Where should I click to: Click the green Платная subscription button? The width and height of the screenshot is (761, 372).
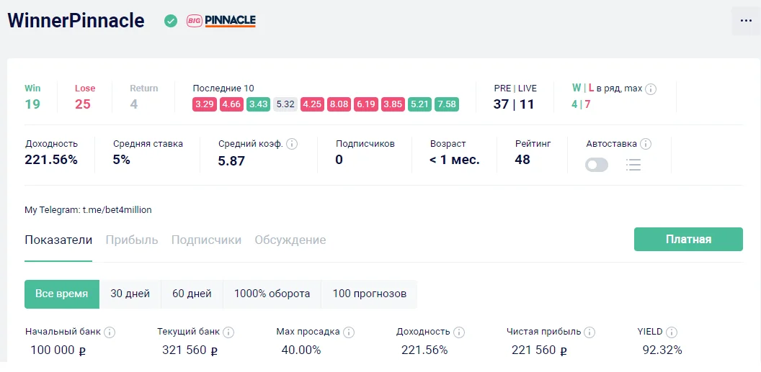point(688,240)
